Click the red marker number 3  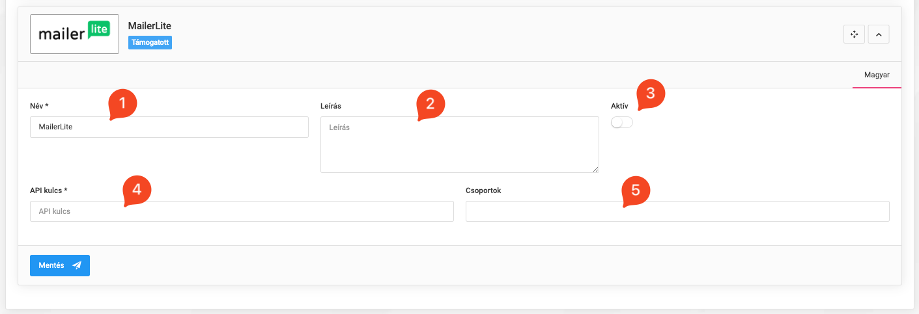coord(650,94)
